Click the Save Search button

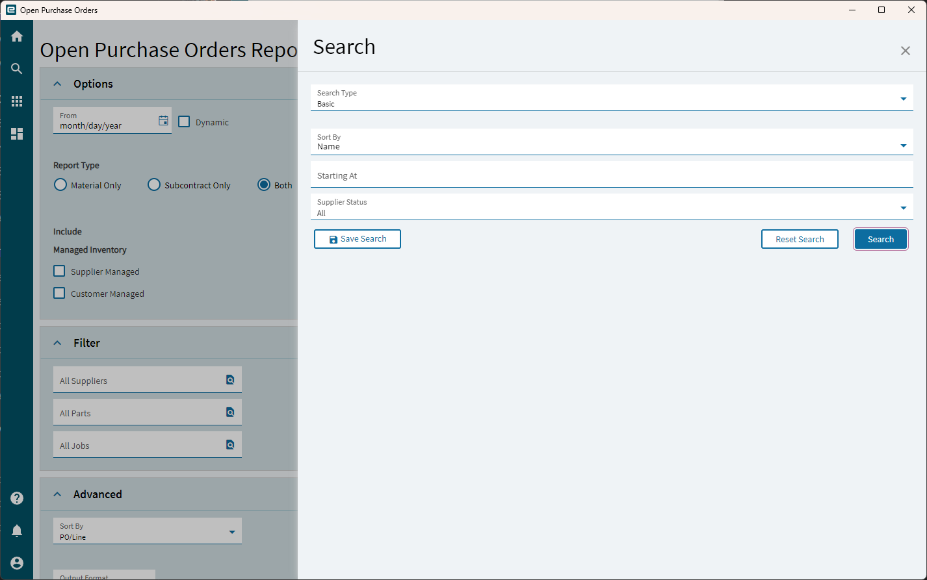click(x=358, y=239)
